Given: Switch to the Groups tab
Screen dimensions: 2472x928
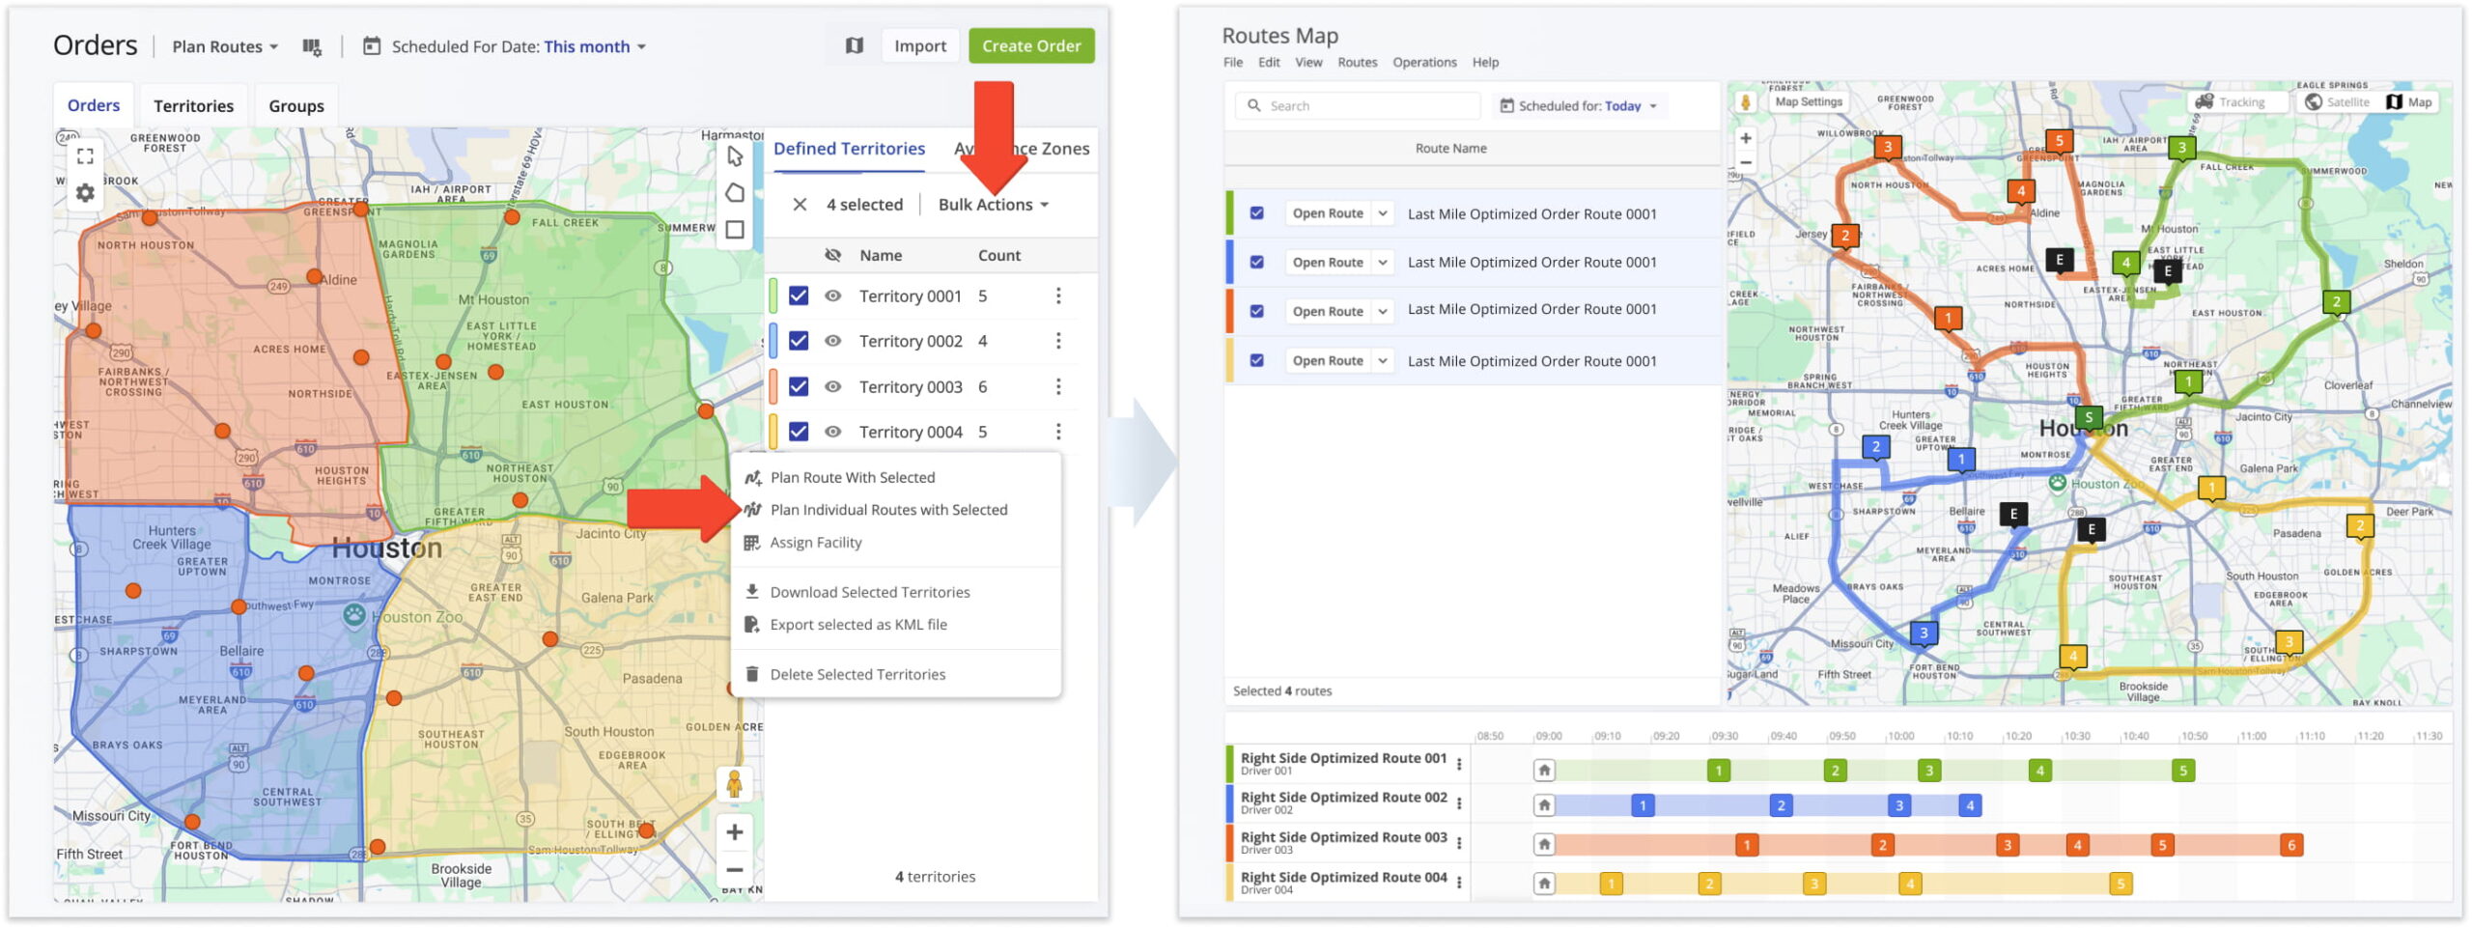Looking at the screenshot, I should click(x=295, y=106).
